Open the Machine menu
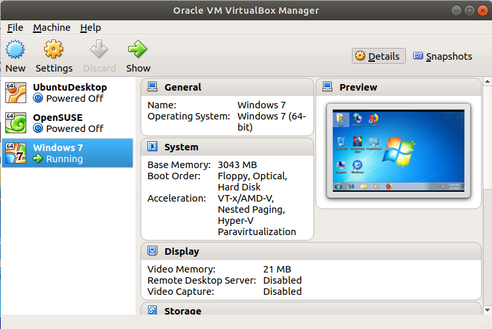The image size is (492, 329). [x=52, y=28]
